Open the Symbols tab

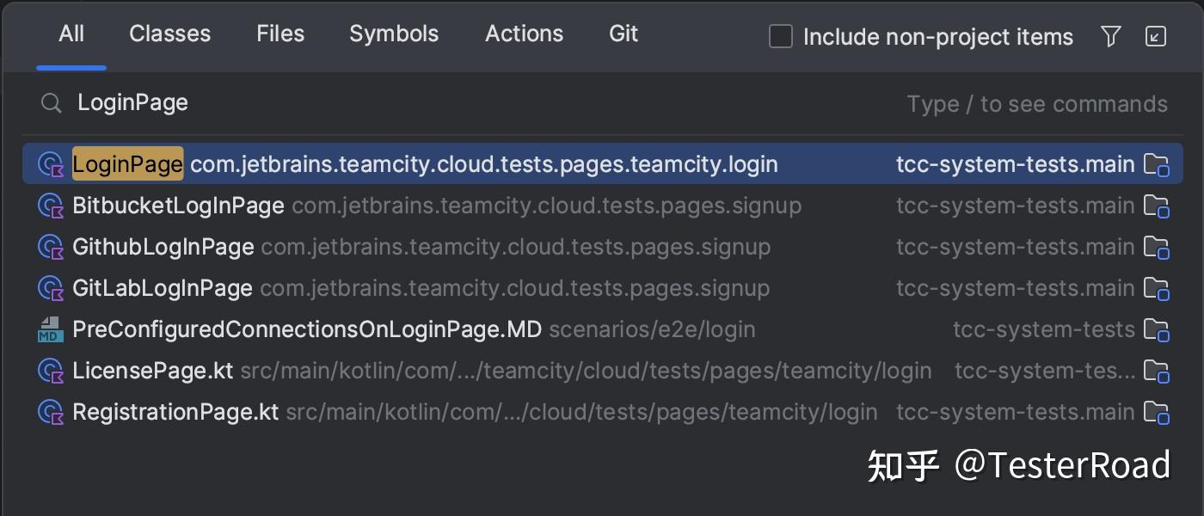(394, 34)
